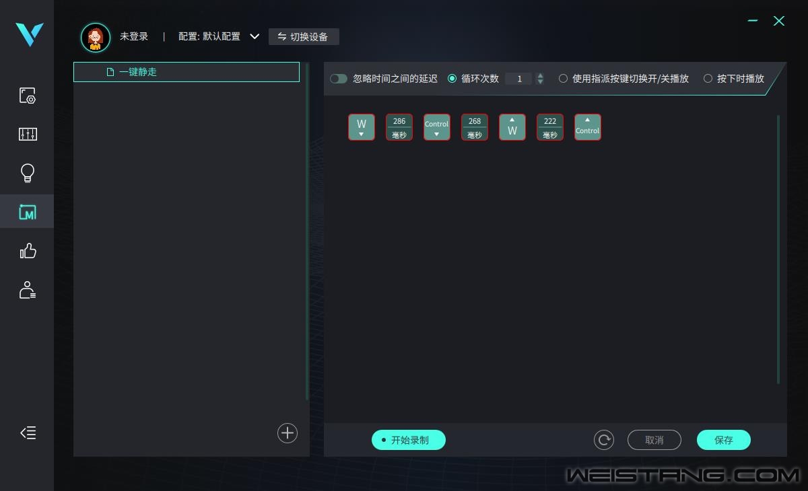Expand the 配置: 默认配置 dropdown
The width and height of the screenshot is (808, 491).
(255, 36)
